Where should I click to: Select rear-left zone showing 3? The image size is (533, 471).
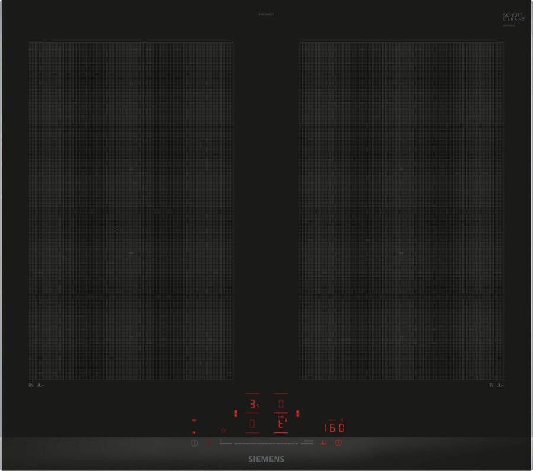[253, 405]
